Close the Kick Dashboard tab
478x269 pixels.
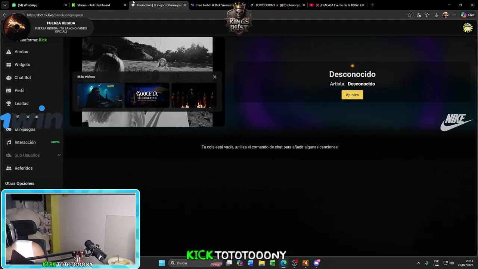(x=125, y=5)
